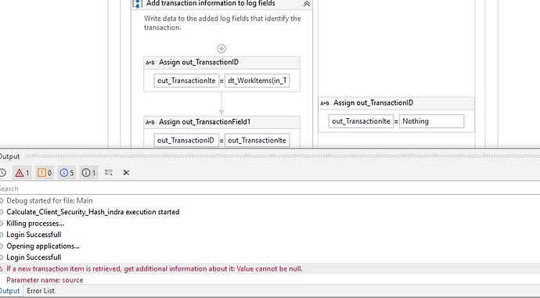Click out_TransactionID field in TransactionField1 assign
Viewport: 540px width, 298px height.
tap(186, 141)
